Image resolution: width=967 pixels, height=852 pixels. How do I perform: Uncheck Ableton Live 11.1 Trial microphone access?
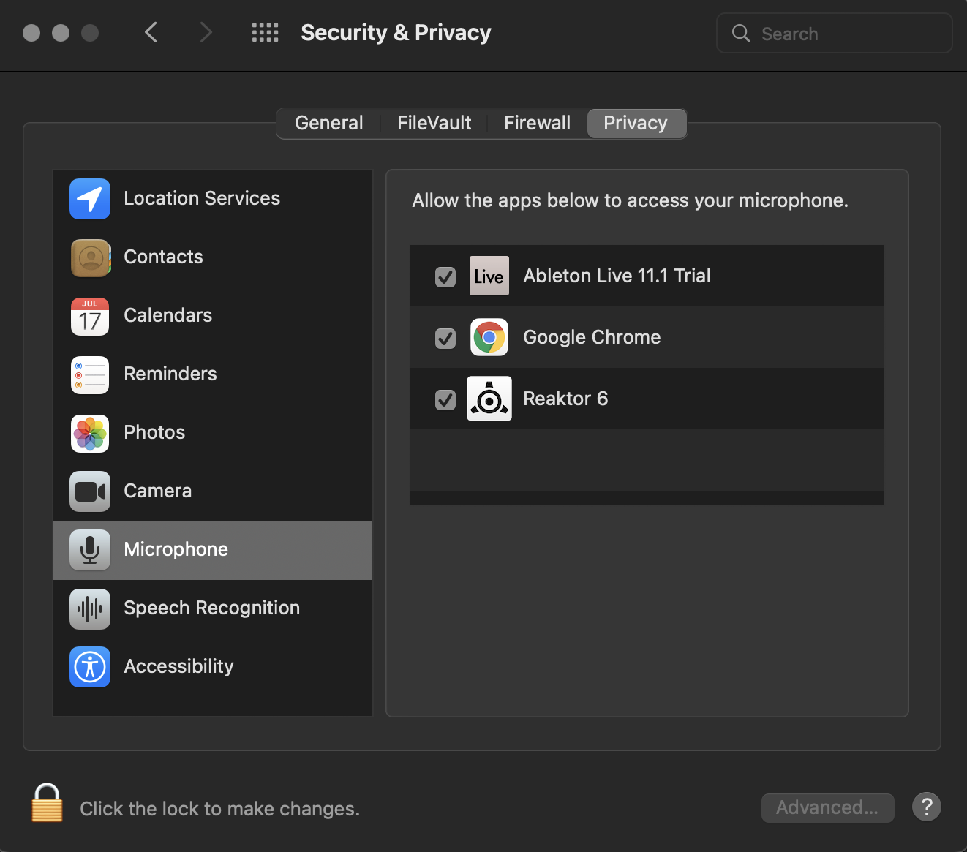click(445, 276)
